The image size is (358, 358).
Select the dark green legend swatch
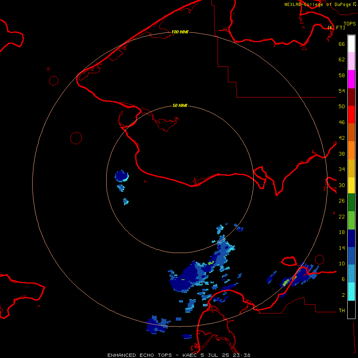(x=351, y=202)
